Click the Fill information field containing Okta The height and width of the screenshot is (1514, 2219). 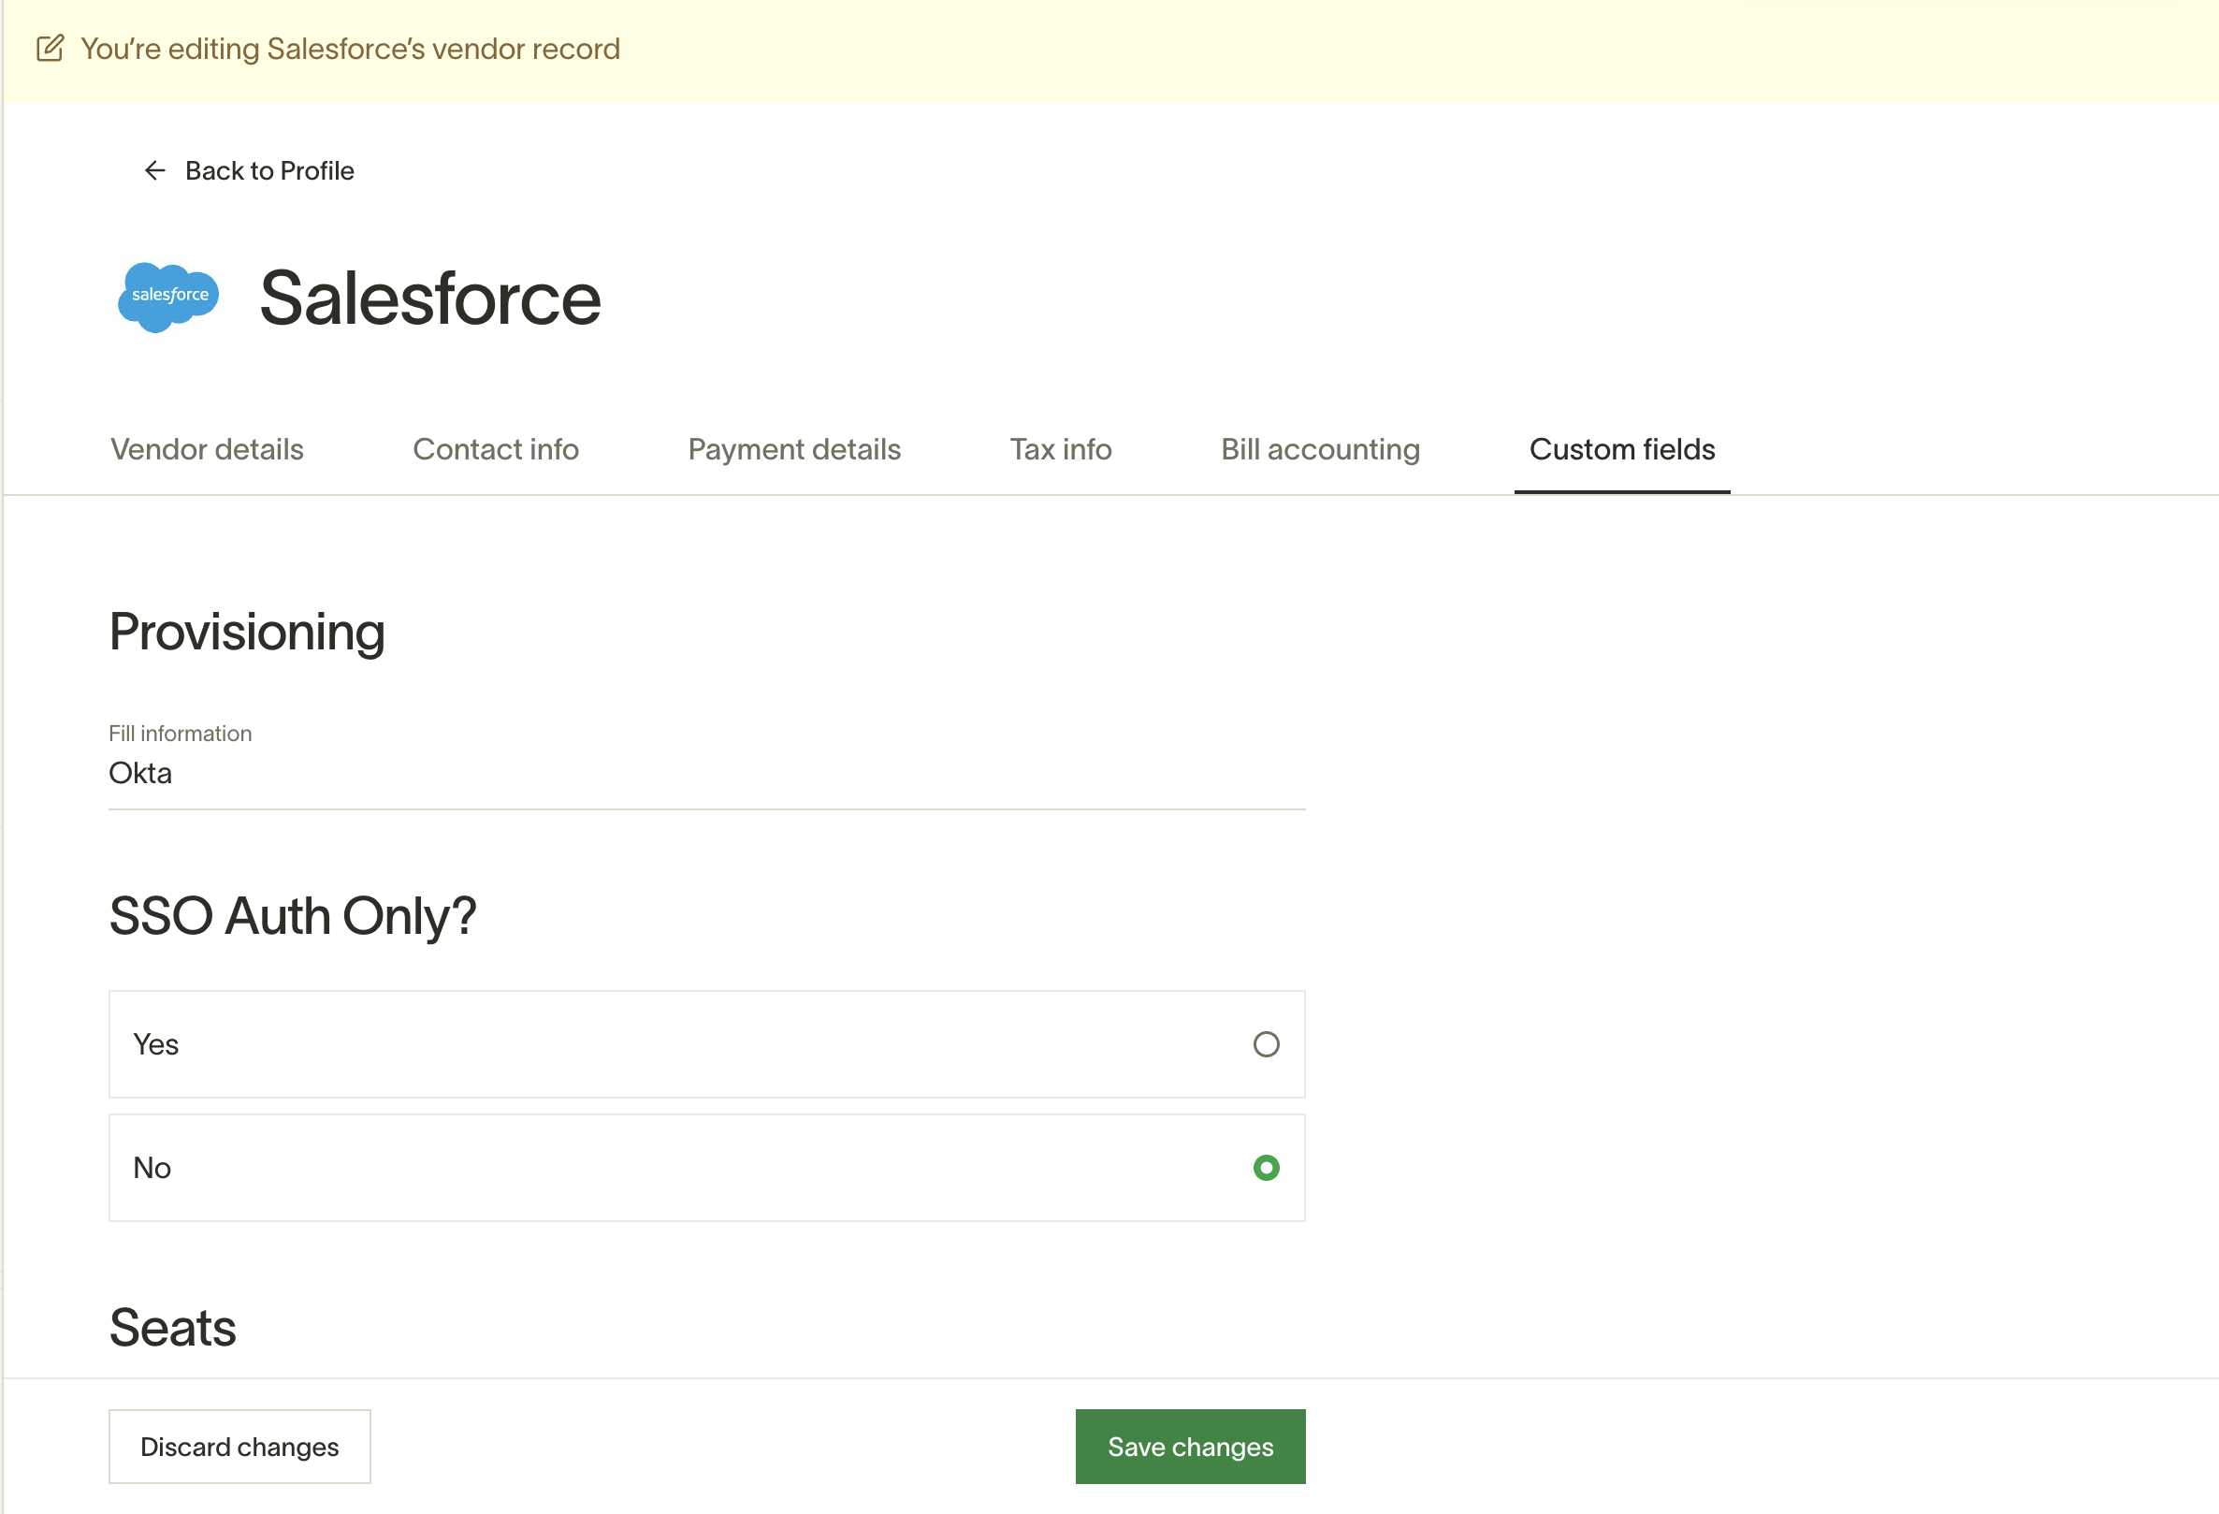click(706, 773)
